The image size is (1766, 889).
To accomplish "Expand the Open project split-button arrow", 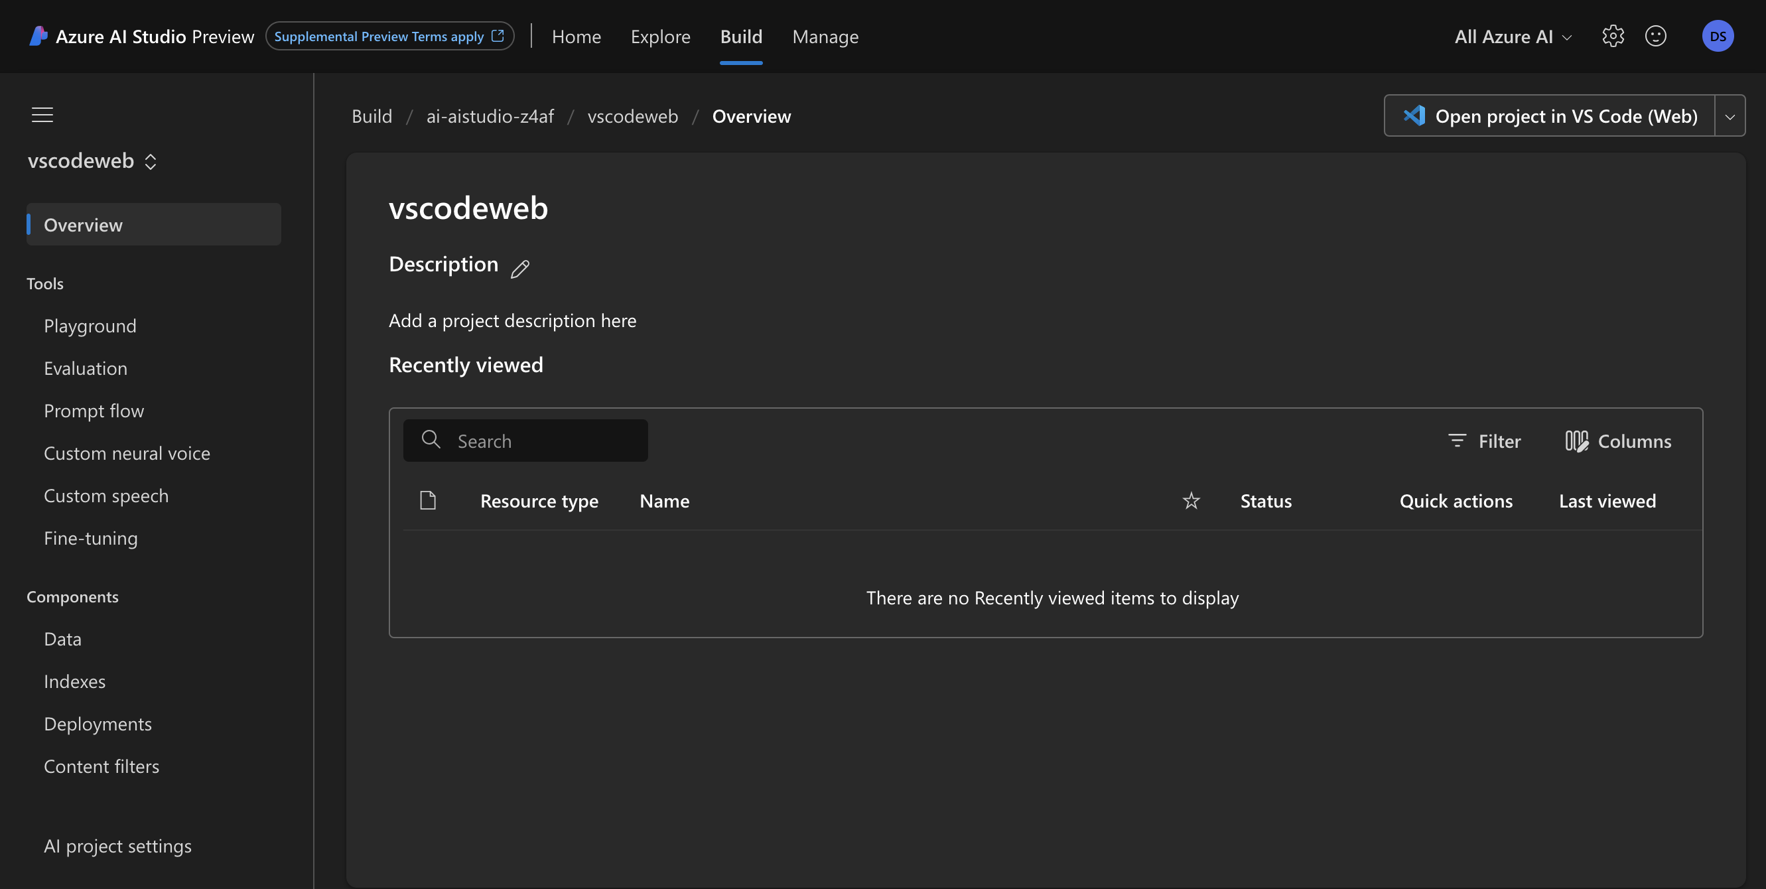I will pyautogui.click(x=1729, y=116).
